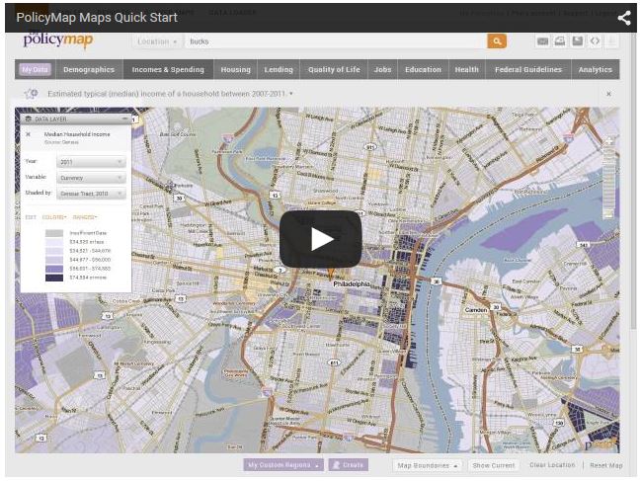Click the Create button

pyautogui.click(x=348, y=465)
